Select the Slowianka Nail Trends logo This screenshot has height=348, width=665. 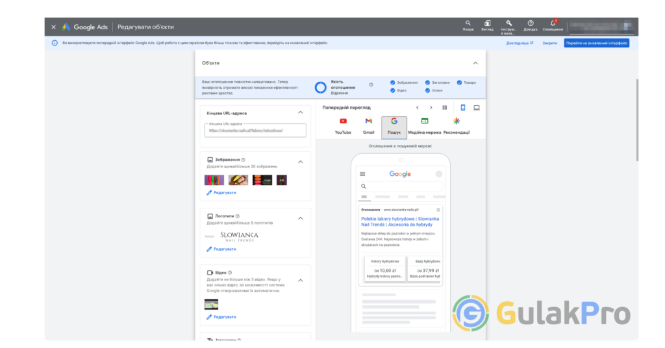point(239,236)
